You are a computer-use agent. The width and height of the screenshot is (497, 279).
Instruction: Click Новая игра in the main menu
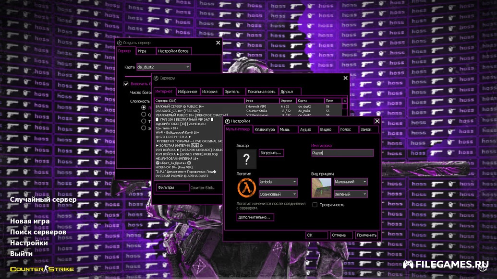coord(30,221)
